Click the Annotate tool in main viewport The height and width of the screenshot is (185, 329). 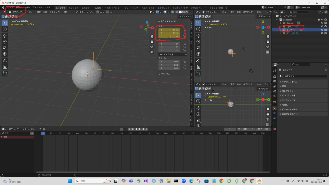pos(5,61)
